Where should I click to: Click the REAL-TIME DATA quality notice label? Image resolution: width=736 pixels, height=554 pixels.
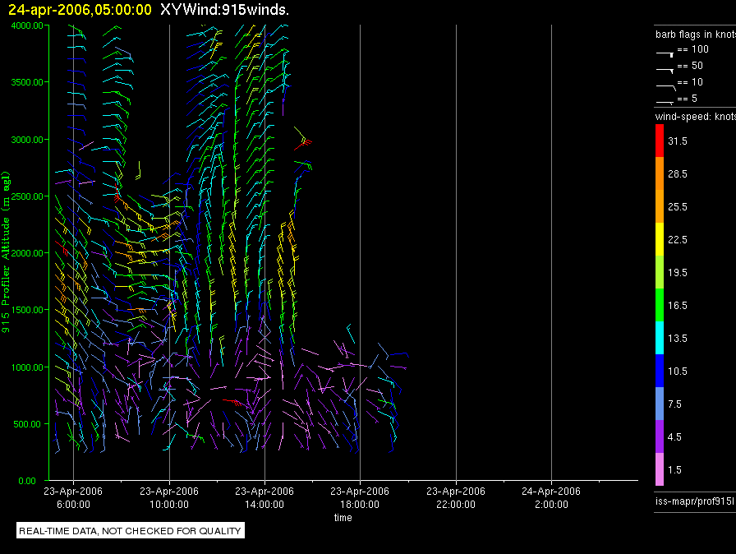click(x=131, y=531)
